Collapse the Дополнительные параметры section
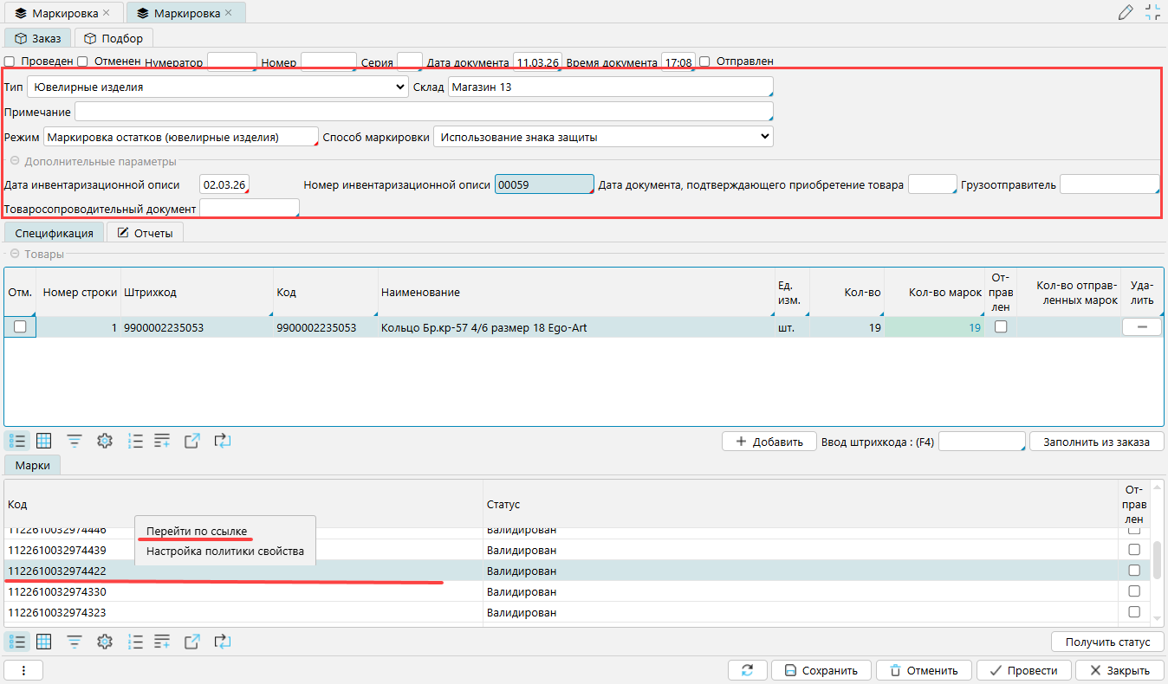The image size is (1168, 684). [x=14, y=161]
